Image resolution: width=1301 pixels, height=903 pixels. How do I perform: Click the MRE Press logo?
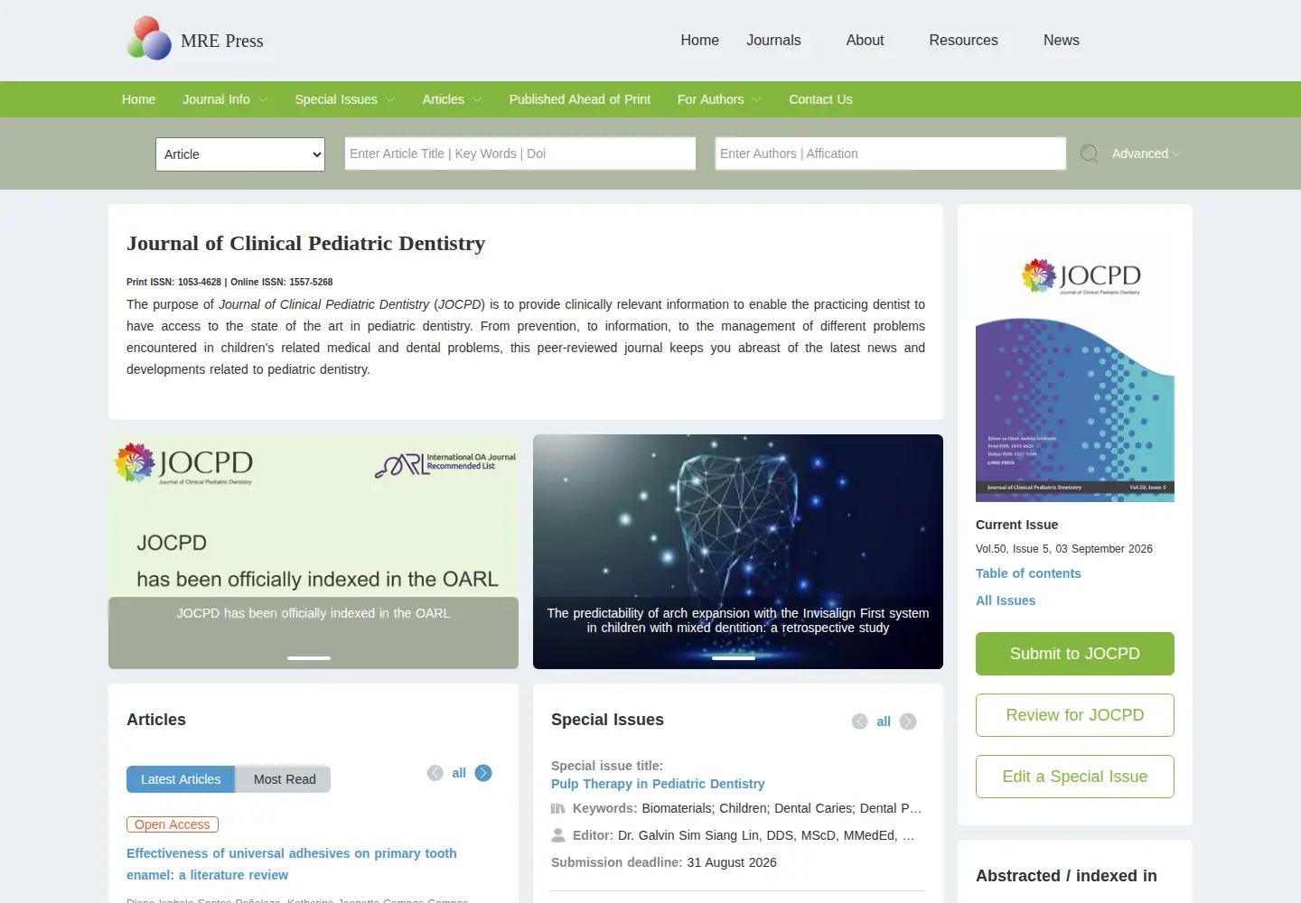coord(195,40)
